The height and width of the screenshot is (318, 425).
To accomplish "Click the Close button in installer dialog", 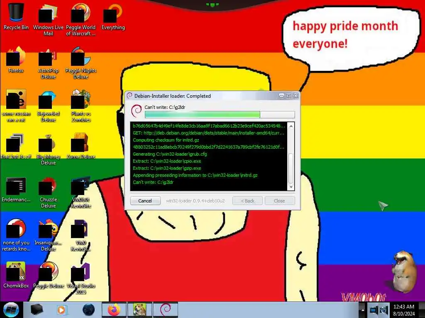I will point(279,201).
